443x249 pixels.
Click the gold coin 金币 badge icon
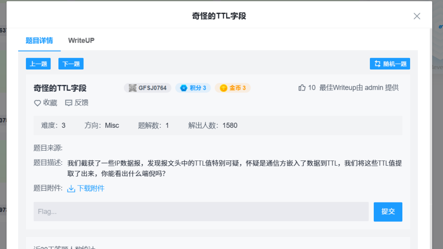(223, 88)
